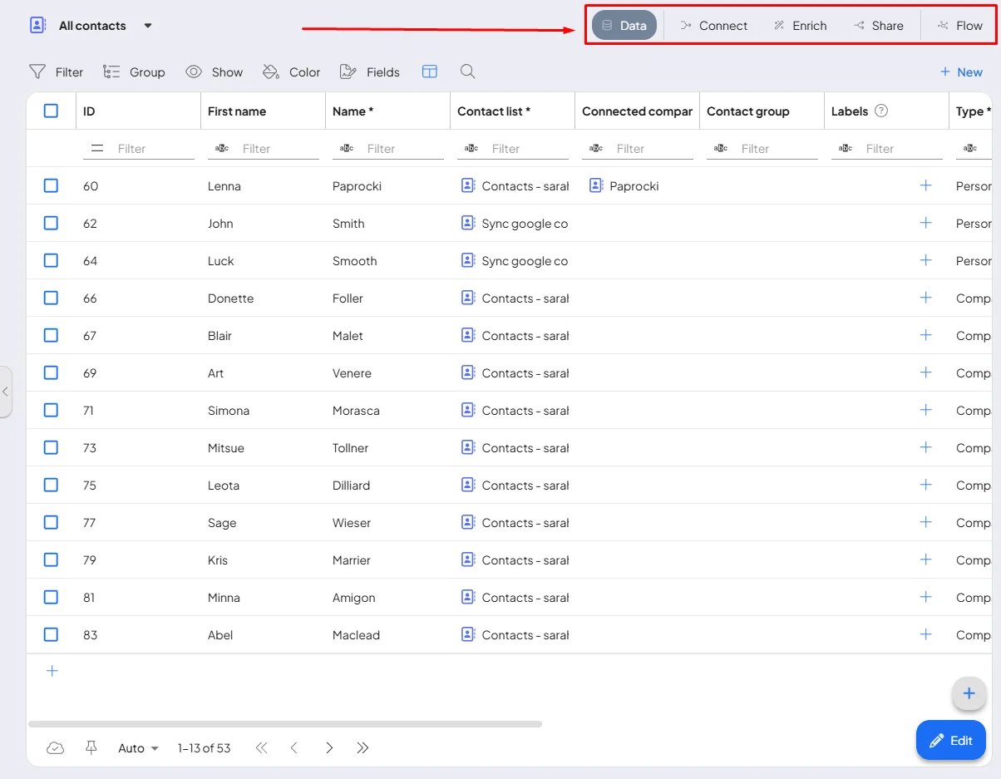1001x779 pixels.
Task: Click the table layout view icon
Action: [430, 71]
